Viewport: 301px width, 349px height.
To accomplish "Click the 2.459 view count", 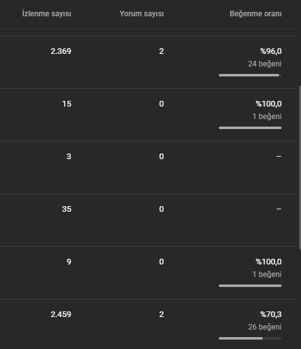I will coord(61,315).
